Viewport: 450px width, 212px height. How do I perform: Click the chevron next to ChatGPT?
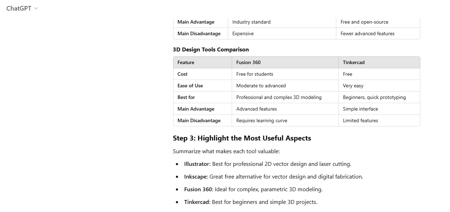36,8
